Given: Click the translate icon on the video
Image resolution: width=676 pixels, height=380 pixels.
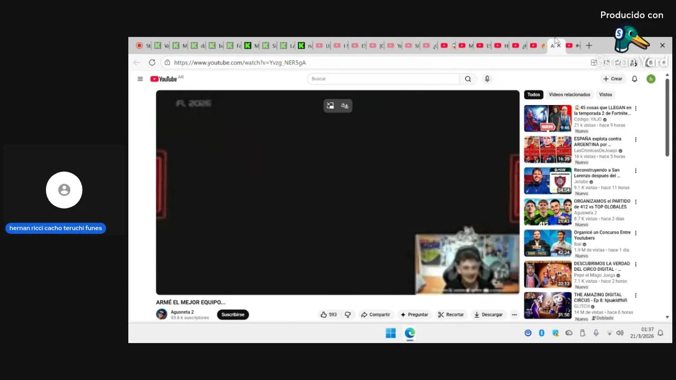Looking at the screenshot, I should (x=345, y=106).
